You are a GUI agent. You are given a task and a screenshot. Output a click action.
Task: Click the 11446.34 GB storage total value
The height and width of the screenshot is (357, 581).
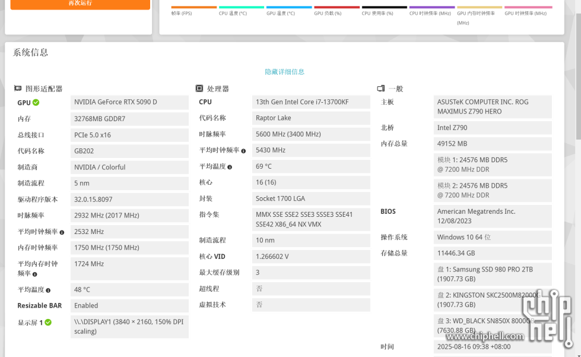(493, 253)
